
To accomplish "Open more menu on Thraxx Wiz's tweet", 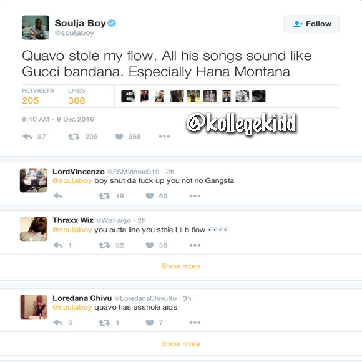I will (195, 245).
